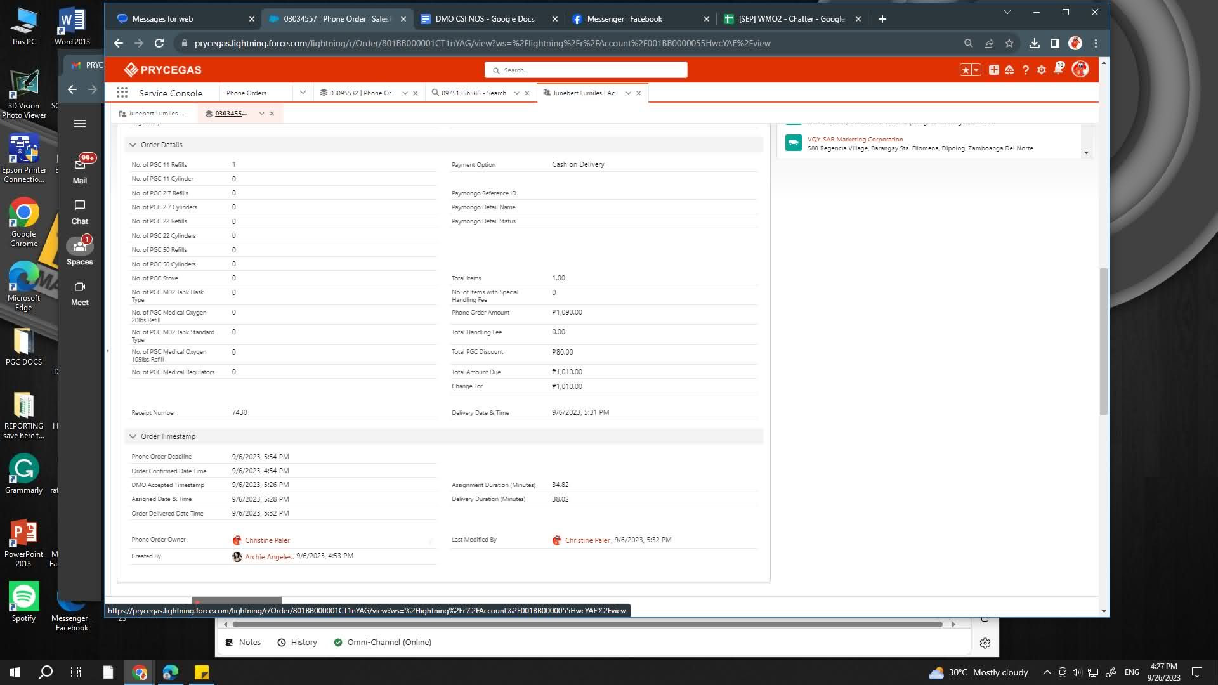
Task: Open the Salesforce App Launcher grid
Action: tap(122, 93)
